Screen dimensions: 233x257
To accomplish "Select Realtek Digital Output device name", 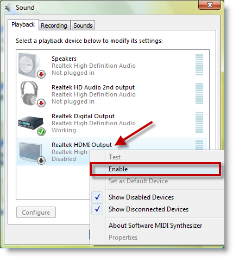I will [x=83, y=116].
